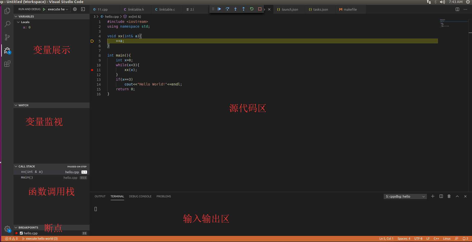The image size is (472, 242).
Task: Open the Explorer view in activity bar
Action: pyautogui.click(x=7, y=11)
